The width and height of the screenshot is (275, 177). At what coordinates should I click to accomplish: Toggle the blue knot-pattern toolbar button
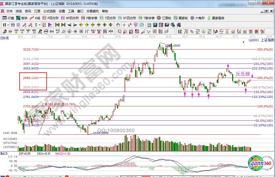tap(13, 25)
